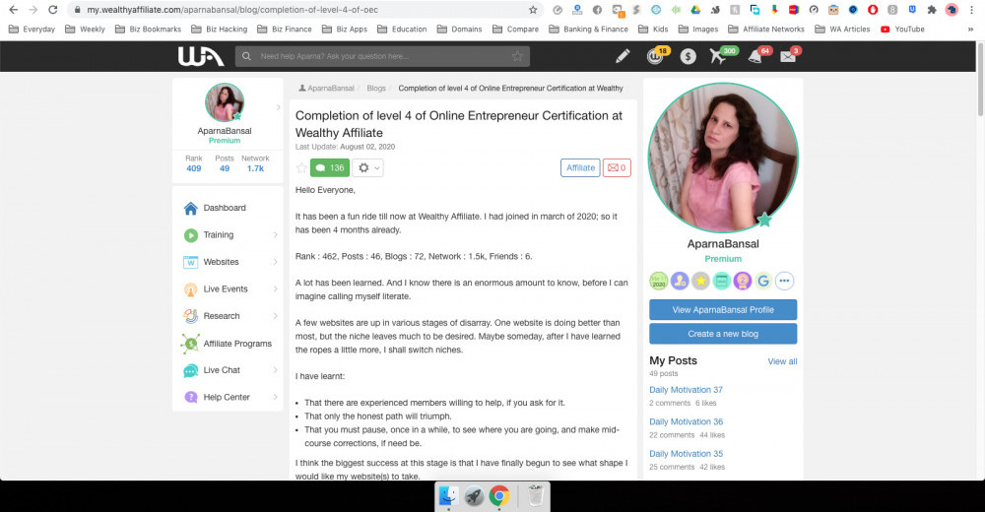Select Live Chat in the sidebar
The height and width of the screenshot is (512, 985).
222,370
